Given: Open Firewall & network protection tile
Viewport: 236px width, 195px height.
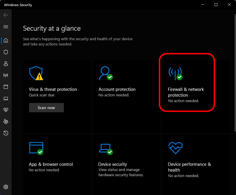Looking at the screenshot, I should pyautogui.click(x=196, y=96).
